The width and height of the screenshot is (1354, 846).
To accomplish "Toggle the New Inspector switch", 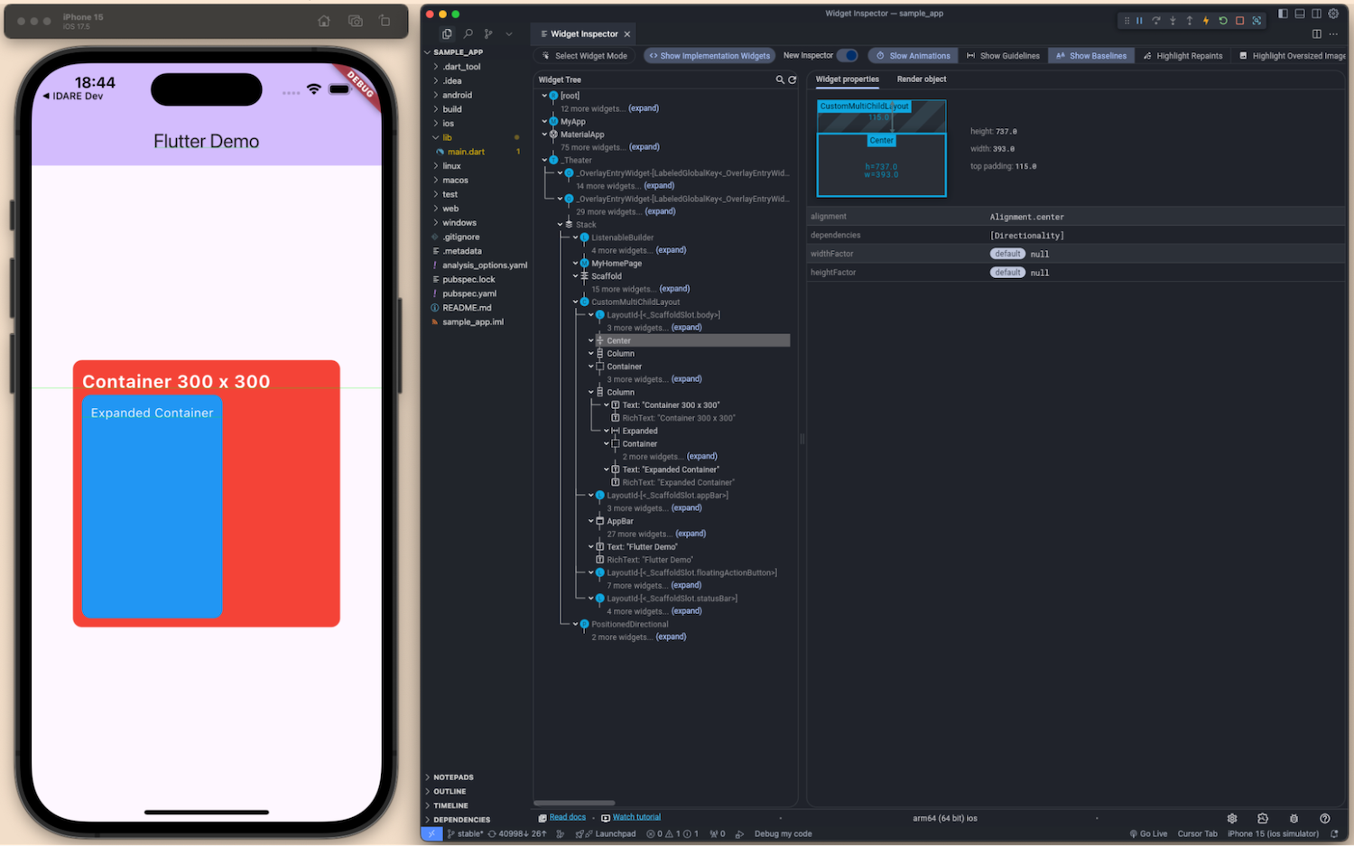I will pyautogui.click(x=847, y=56).
